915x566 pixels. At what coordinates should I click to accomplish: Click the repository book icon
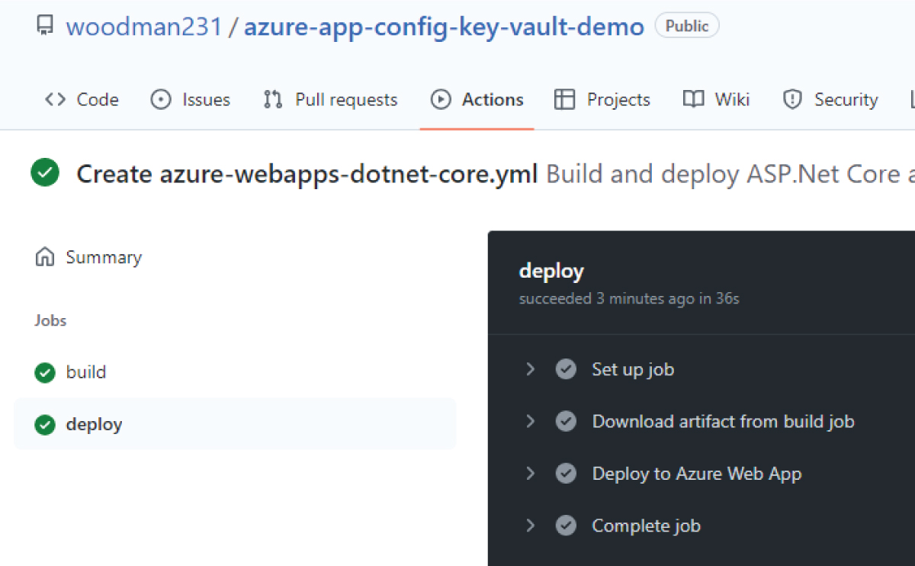point(45,27)
